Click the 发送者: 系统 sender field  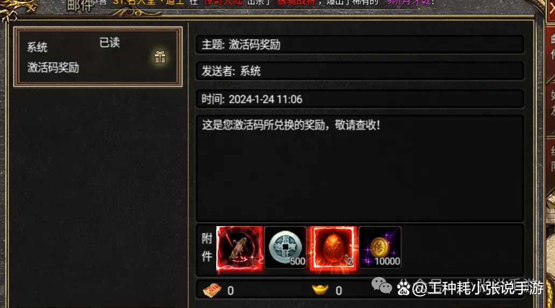[360, 71]
